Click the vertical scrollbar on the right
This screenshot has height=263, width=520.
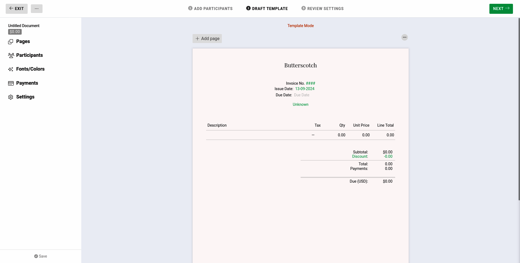[x=519, y=108]
